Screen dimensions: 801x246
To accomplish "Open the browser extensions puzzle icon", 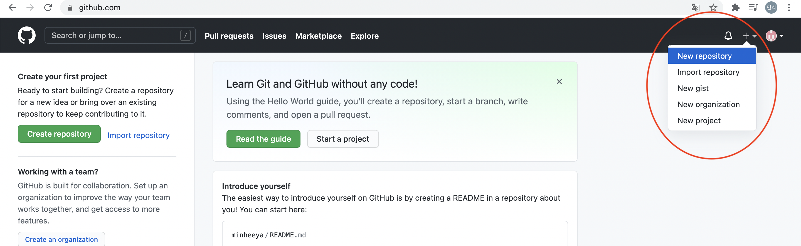I will tap(735, 8).
